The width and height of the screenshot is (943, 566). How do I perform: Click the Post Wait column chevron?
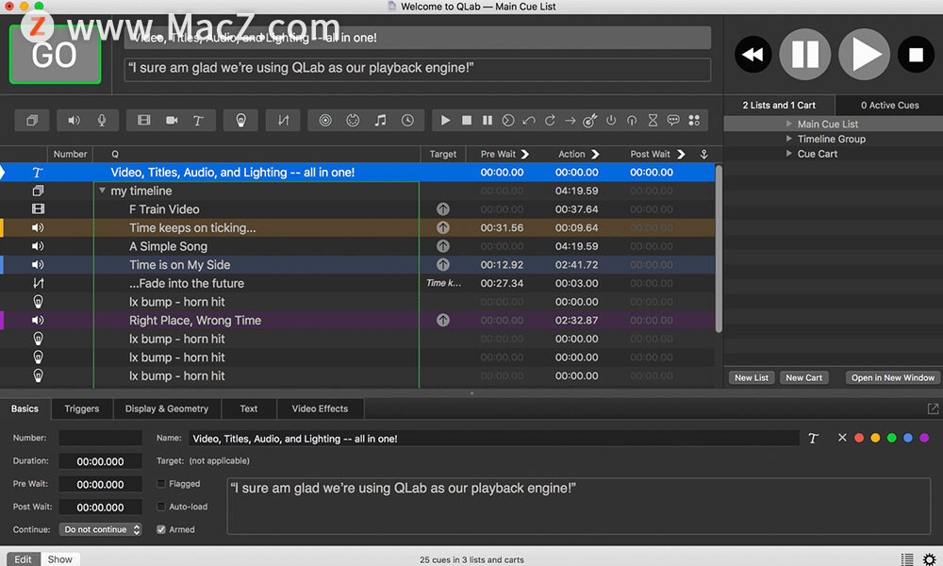click(681, 154)
